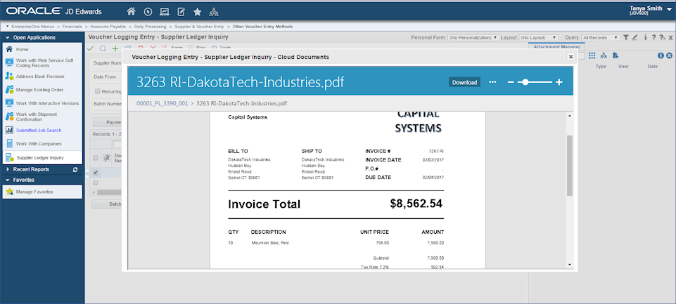676x304 pixels.
Task: Open Financials in the breadcrumb
Action: coord(72,27)
